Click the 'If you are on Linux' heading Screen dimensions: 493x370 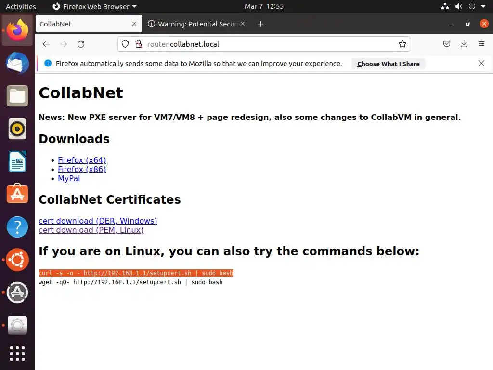229,251
